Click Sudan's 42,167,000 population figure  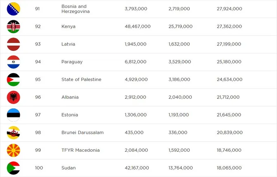click(137, 168)
